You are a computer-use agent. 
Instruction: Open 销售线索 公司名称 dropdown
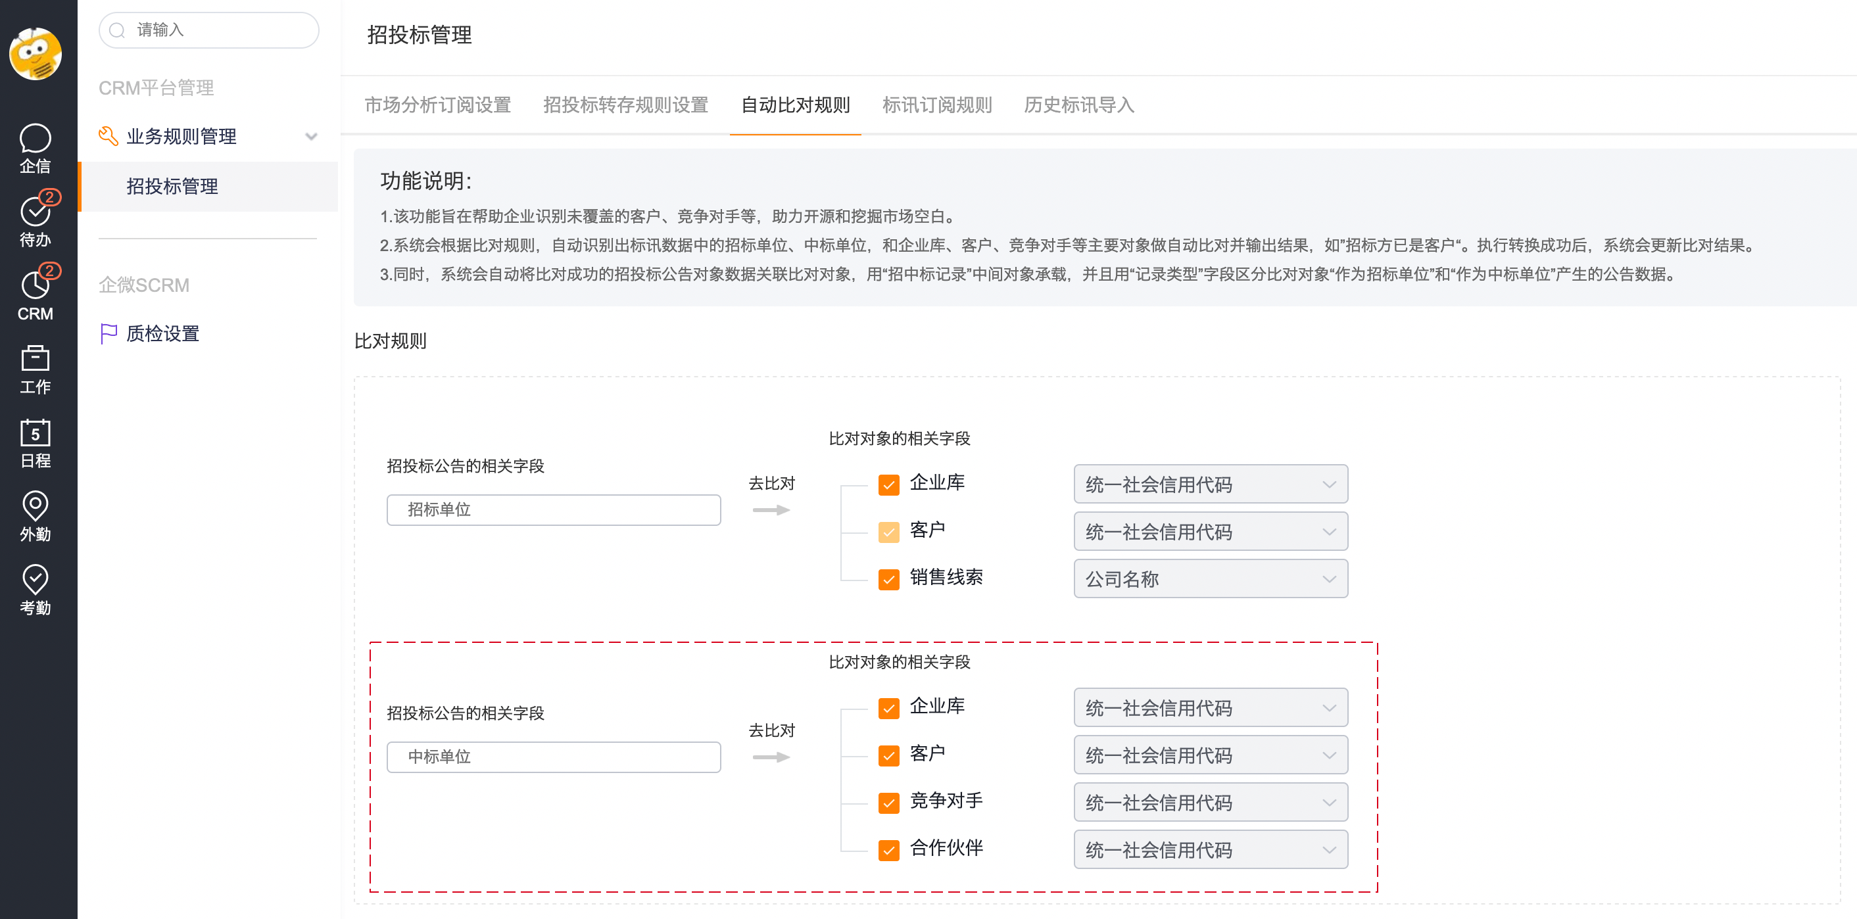coord(1211,578)
